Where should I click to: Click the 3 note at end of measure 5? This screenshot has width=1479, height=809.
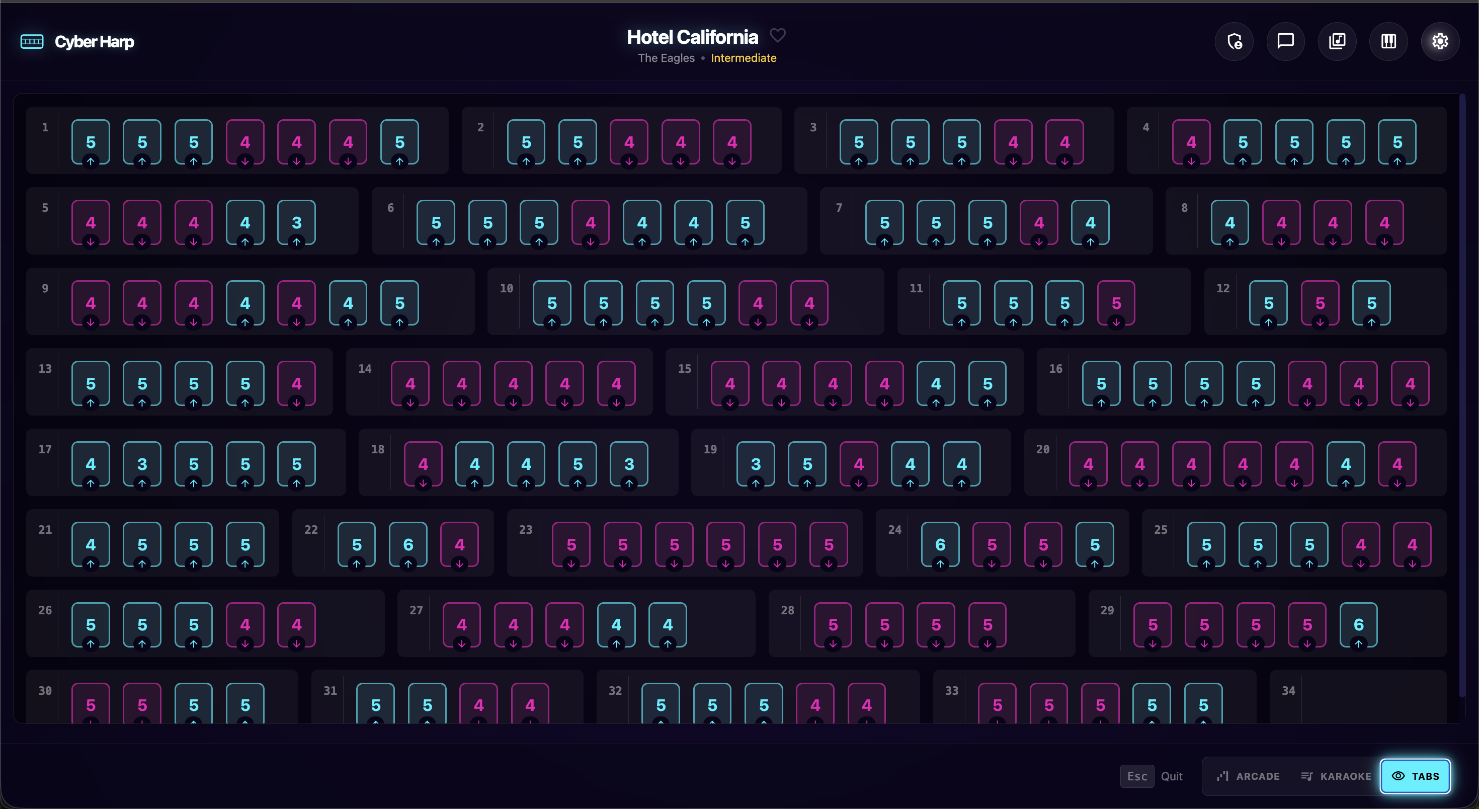[297, 223]
